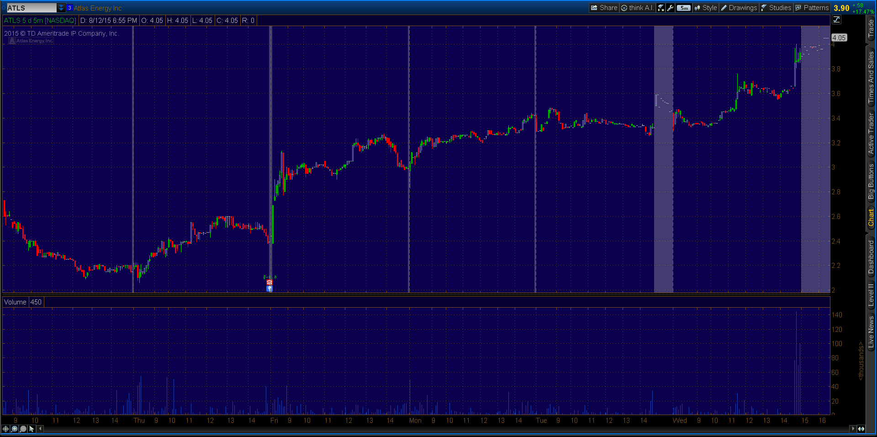Open the Drawings menu
The width and height of the screenshot is (877, 437).
point(739,8)
